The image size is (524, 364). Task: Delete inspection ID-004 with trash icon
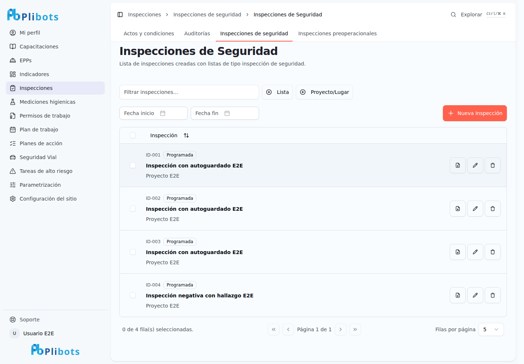pos(493,295)
